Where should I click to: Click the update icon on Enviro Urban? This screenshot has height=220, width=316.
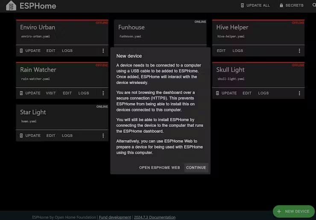coord(21,50)
